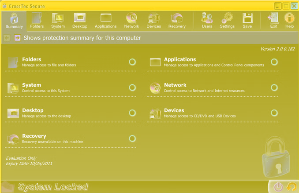Viewport: 299px width, 193px height.
Task: Open the Folders heading in summary
Action: 32,59
